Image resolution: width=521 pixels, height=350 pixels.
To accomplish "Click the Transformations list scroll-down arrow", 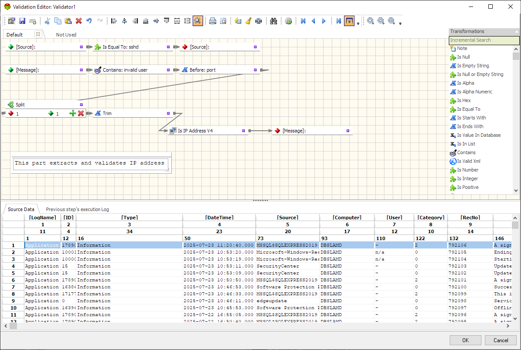I will coord(516,190).
